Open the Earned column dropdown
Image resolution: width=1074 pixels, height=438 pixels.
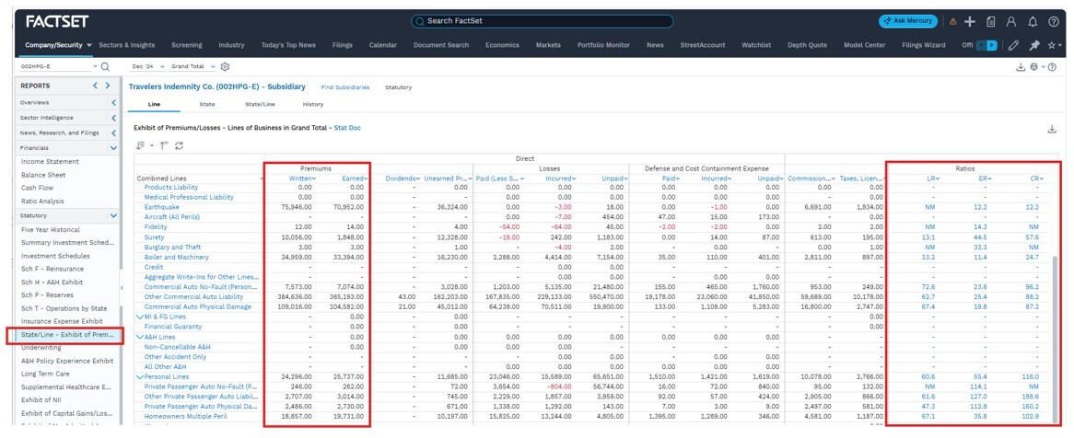367,179
